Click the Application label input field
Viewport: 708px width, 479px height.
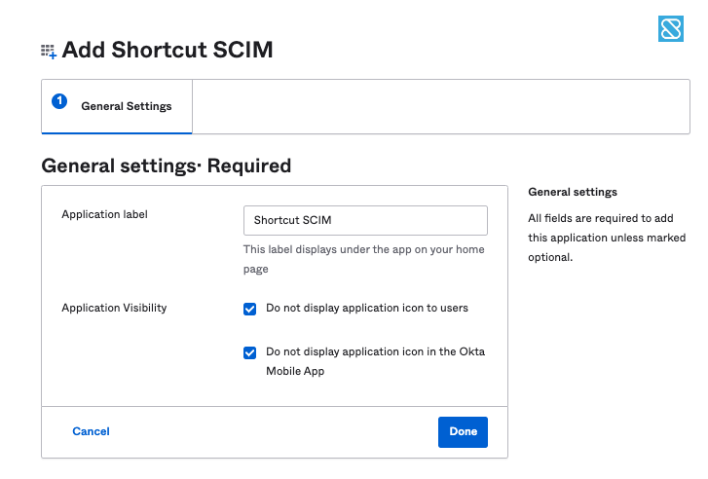pos(365,220)
